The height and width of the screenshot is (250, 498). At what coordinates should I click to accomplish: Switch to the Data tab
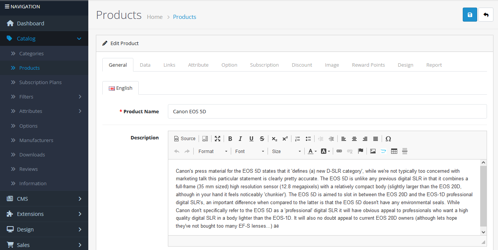[145, 65]
